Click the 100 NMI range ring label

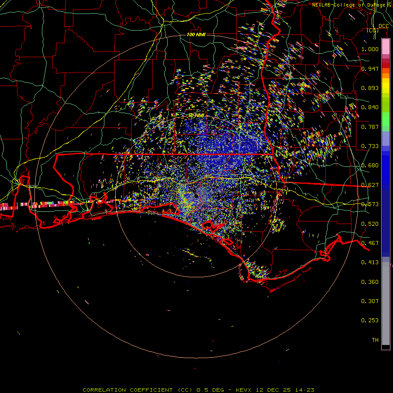coord(196,34)
